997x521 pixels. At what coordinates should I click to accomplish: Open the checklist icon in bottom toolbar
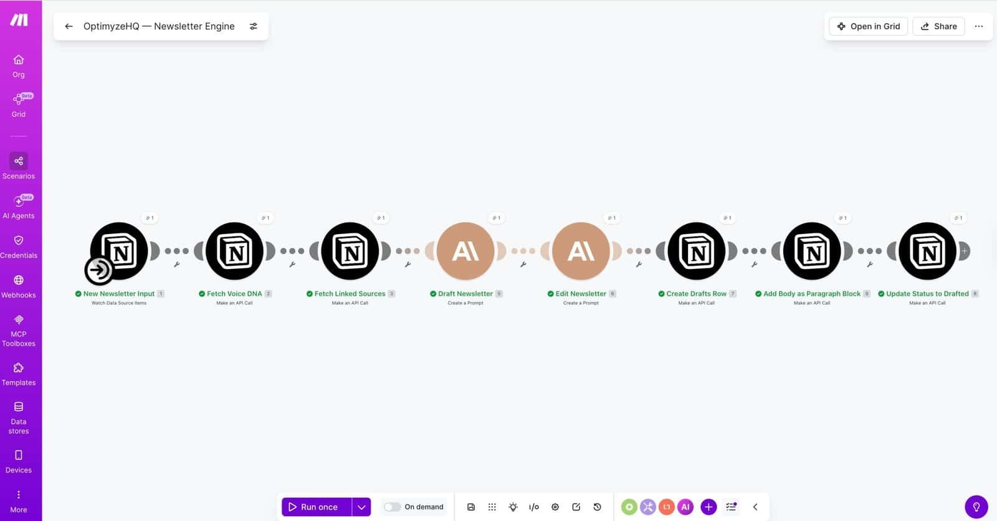click(731, 507)
